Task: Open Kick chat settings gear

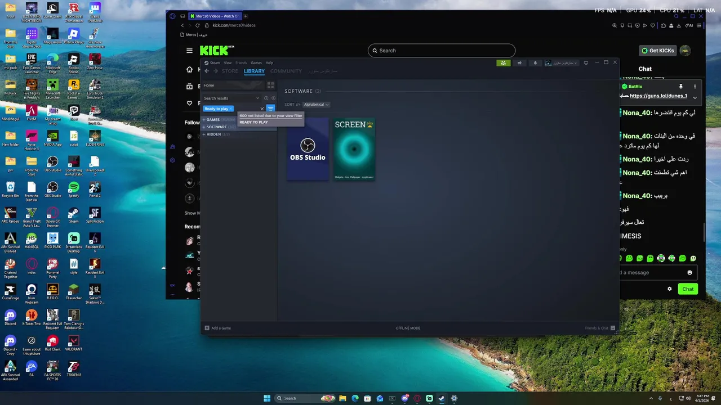Action: 670,289
